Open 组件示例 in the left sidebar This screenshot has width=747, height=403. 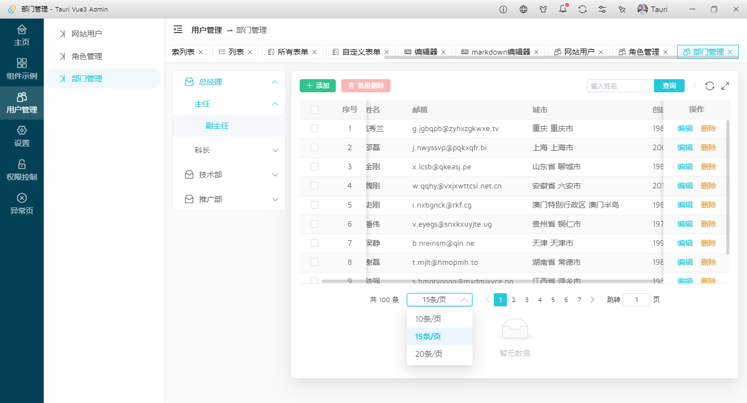click(x=22, y=69)
